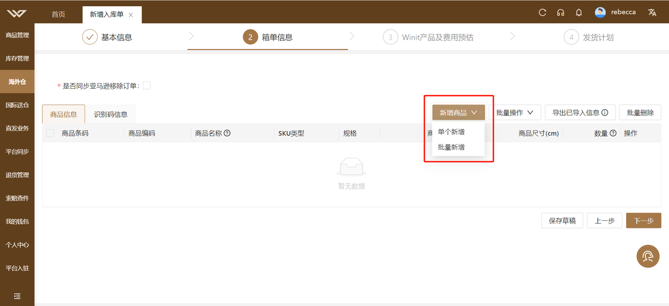Viewport: 669px width, 306px height.
Task: Click the rebecca user avatar
Action: 601,12
